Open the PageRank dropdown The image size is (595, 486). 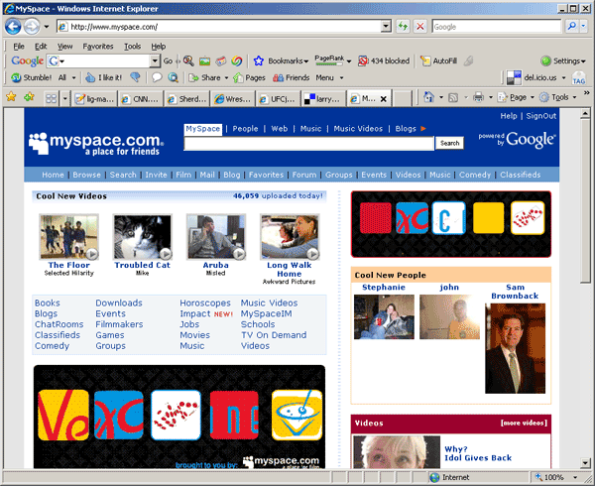tap(349, 61)
